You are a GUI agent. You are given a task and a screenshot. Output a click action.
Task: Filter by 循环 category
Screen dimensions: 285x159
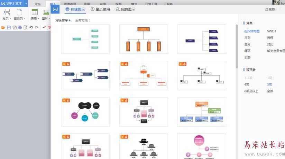247,51
